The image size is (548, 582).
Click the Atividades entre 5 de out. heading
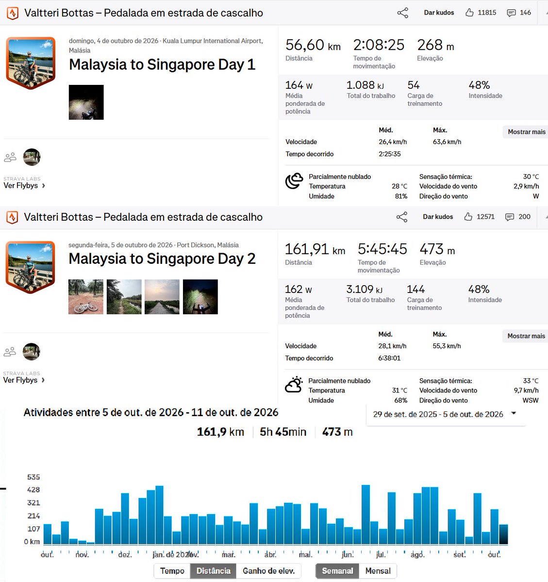(151, 413)
